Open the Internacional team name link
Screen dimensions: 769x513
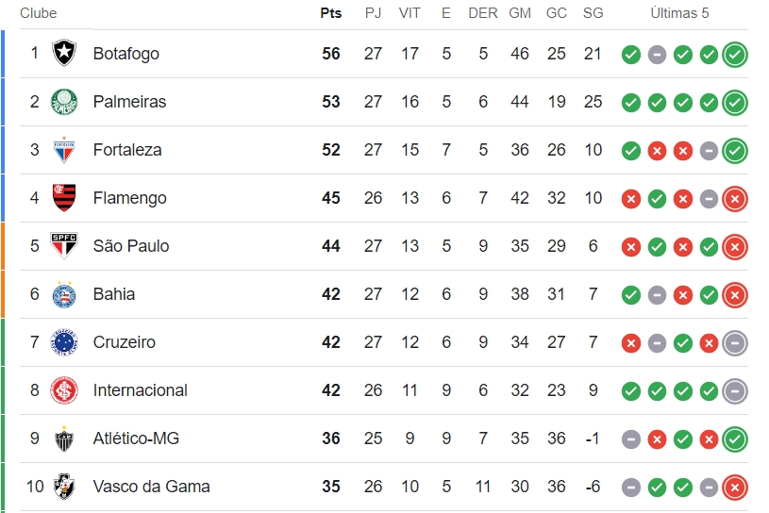point(141,390)
